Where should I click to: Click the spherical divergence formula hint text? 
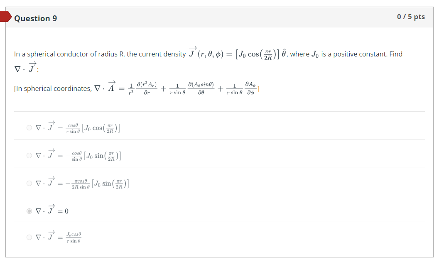pyautogui.click(x=137, y=88)
